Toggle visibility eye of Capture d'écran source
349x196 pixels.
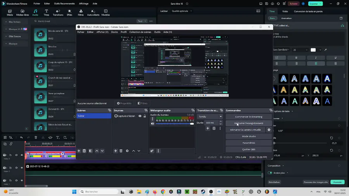pos(140,116)
